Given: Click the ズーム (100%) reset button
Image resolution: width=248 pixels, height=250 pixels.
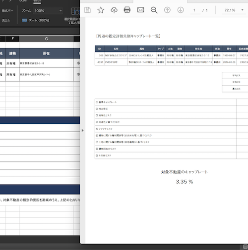Looking at the screenshot, I should pyautogui.click(x=36, y=20).
